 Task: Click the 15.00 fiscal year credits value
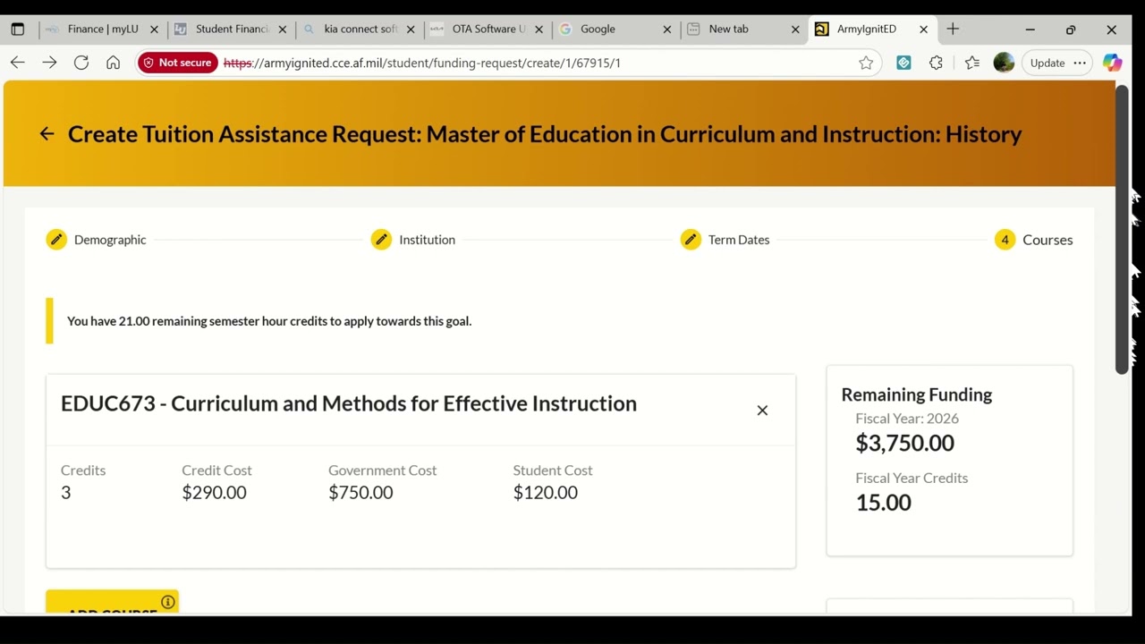click(883, 503)
